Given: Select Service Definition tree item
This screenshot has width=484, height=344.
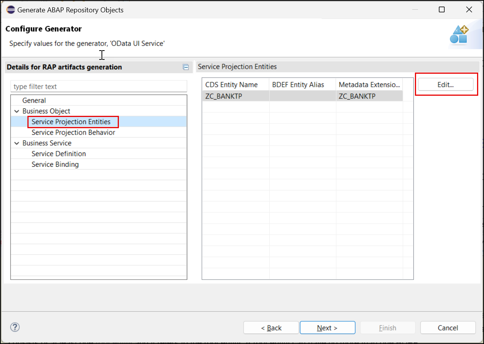Looking at the screenshot, I should [59, 154].
